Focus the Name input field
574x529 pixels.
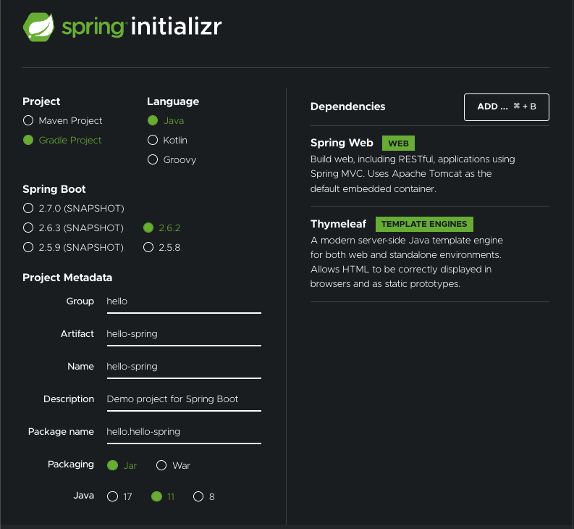tap(184, 367)
